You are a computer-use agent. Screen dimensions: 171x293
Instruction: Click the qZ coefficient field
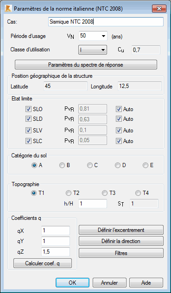[x=56, y=252]
